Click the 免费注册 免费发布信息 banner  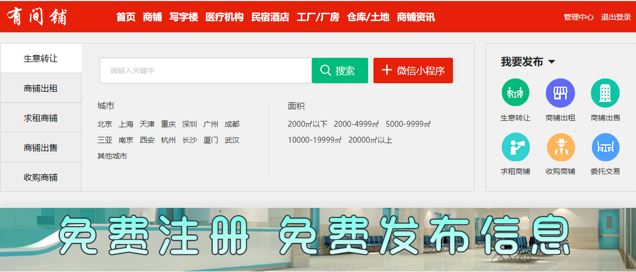318,240
